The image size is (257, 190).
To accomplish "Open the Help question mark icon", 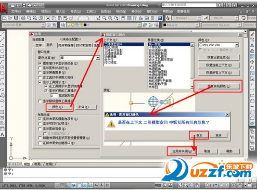I will (x=160, y=18).
